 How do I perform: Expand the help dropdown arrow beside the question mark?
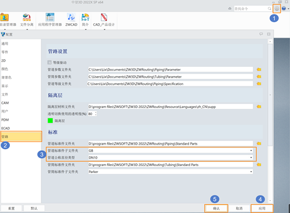pyautogui.click(x=288, y=9)
